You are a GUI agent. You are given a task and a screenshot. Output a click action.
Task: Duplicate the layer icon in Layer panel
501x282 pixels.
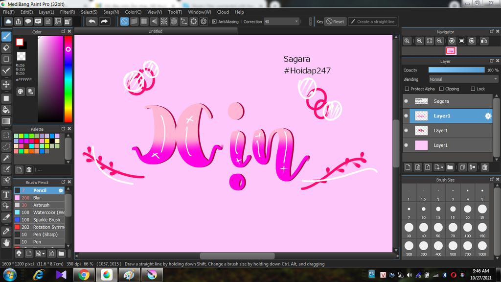click(462, 167)
